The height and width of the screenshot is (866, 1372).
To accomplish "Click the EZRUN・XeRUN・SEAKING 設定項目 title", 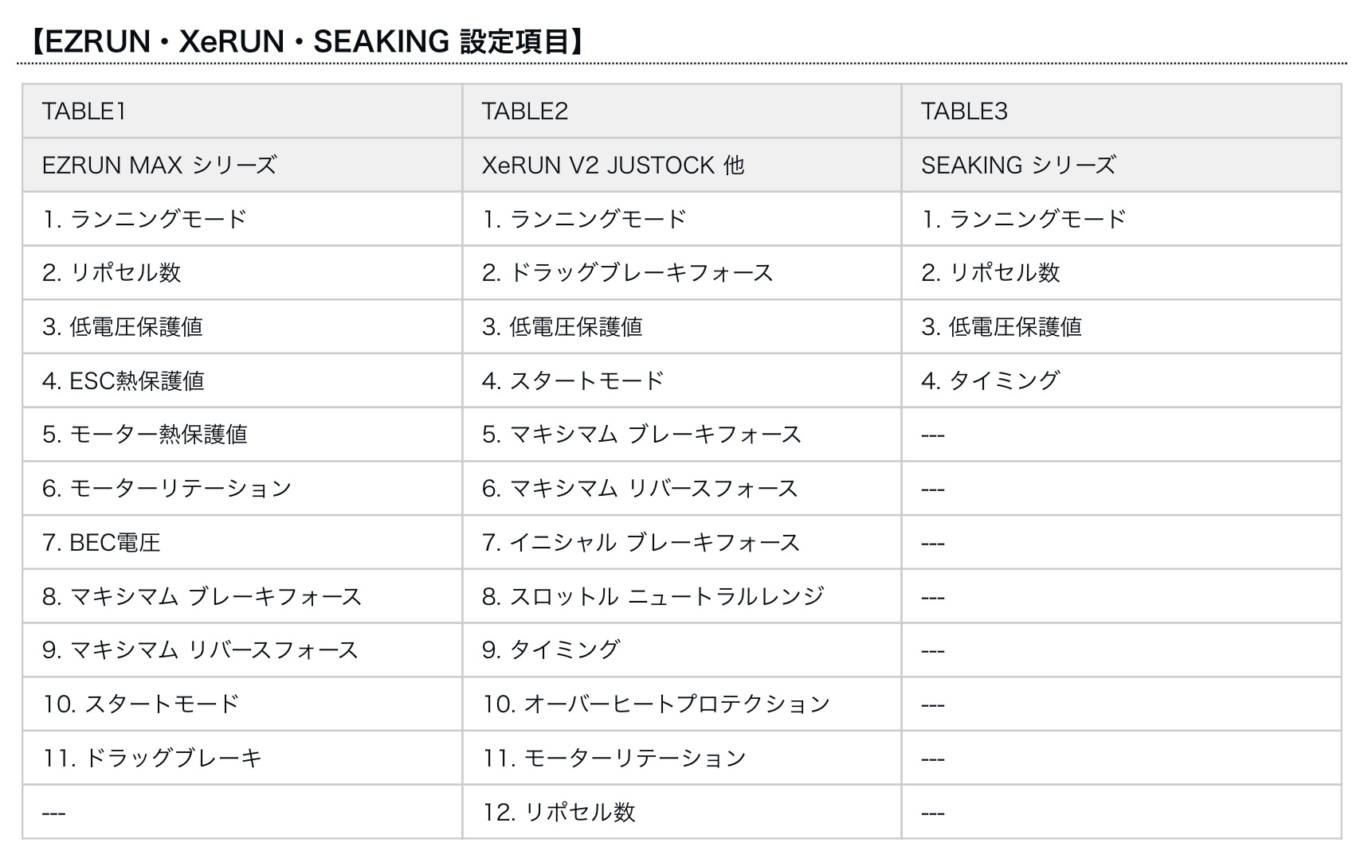I will (303, 41).
